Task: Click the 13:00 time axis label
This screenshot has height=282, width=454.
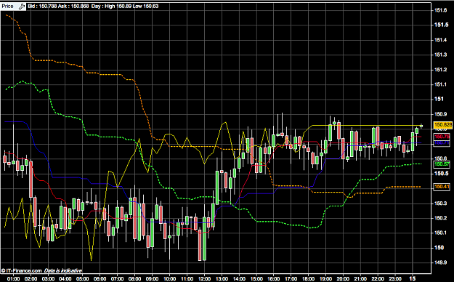Action: point(222,279)
